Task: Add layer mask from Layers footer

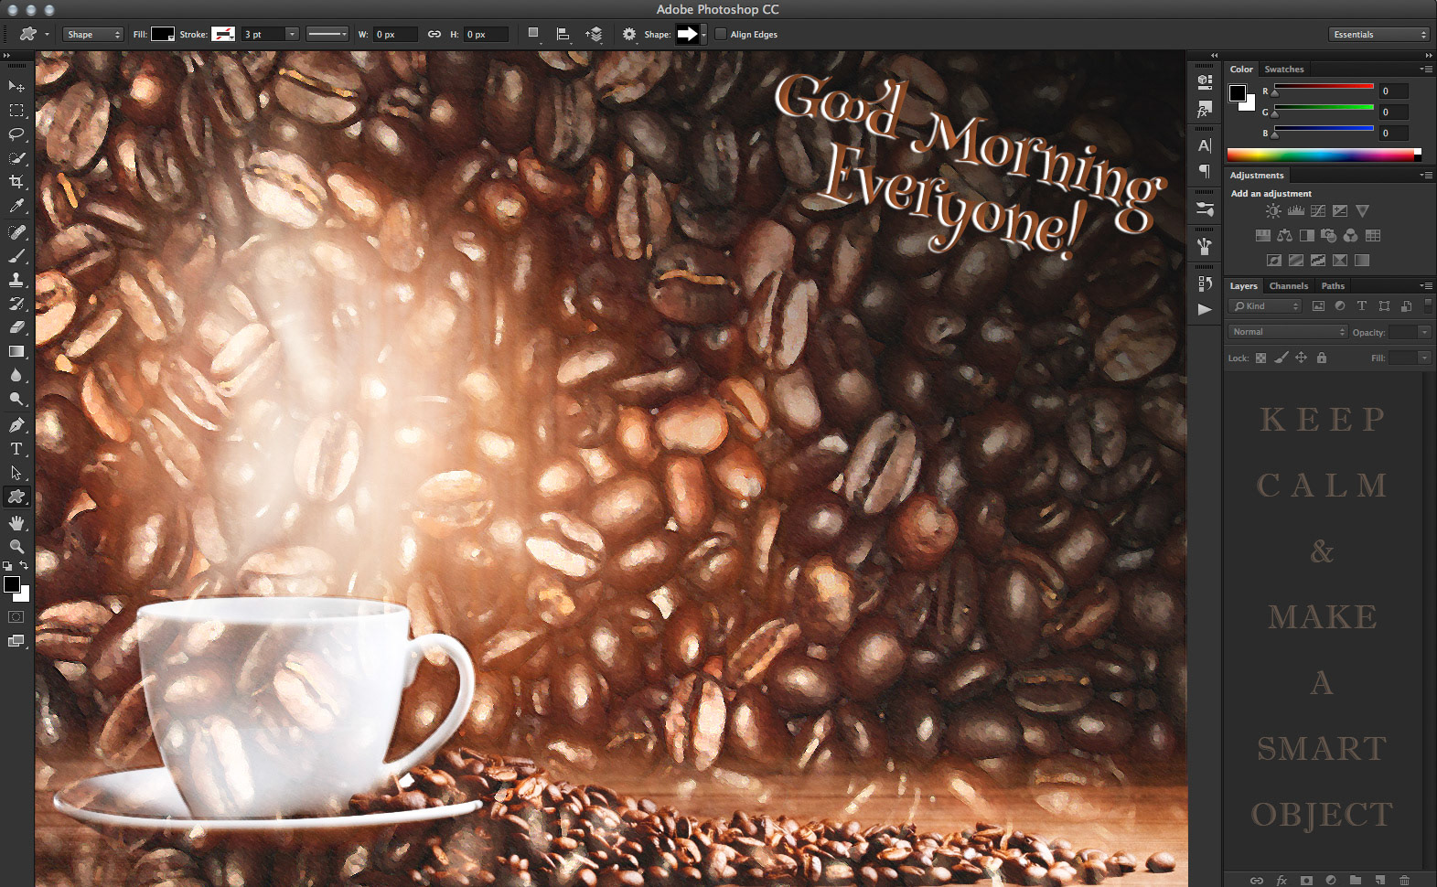Action: 1306,880
